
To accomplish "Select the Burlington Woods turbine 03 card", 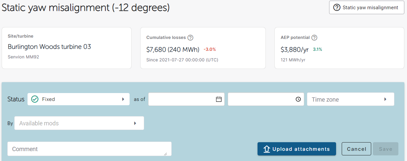I will coord(67,48).
